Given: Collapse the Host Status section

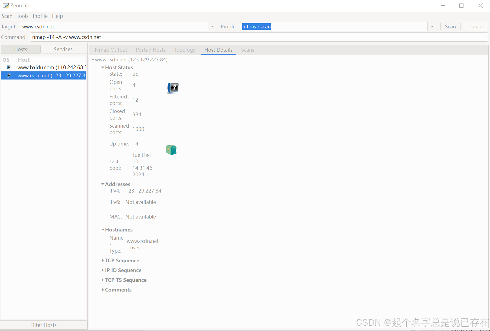Looking at the screenshot, I should point(103,67).
